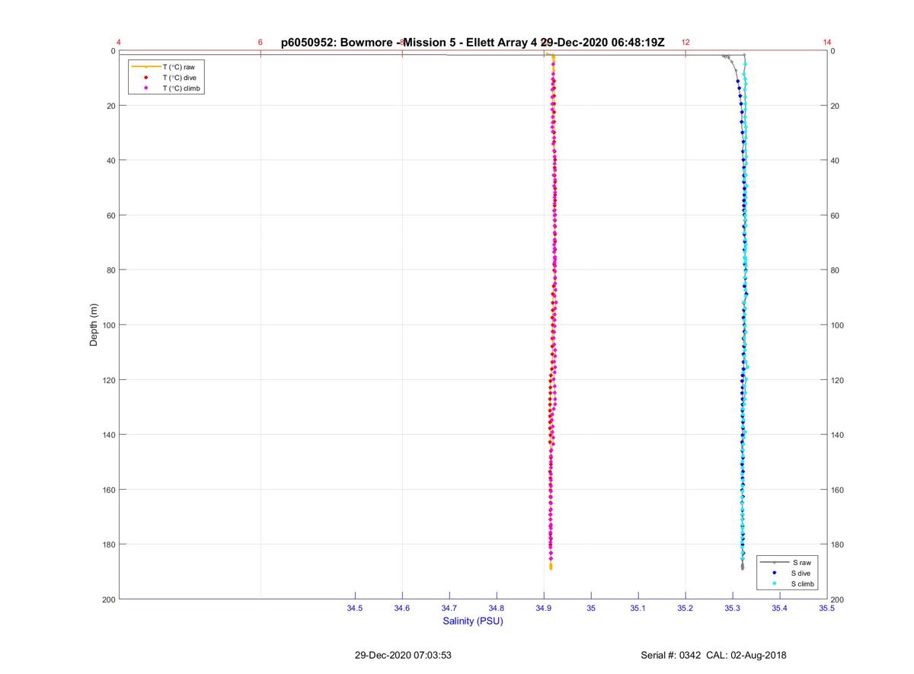Click the salinity tick label 35.4

coord(780,609)
